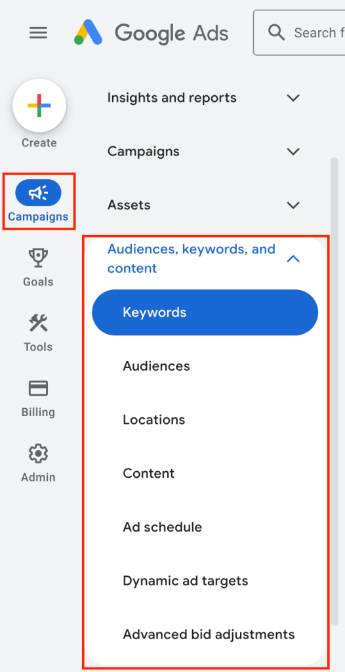Open Advanced bid adjustments page
This screenshot has width=345, height=672.
click(209, 635)
